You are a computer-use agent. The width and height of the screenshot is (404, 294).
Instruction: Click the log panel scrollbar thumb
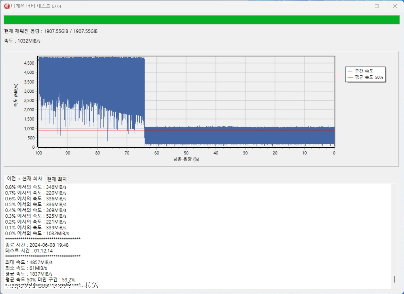click(x=394, y=279)
